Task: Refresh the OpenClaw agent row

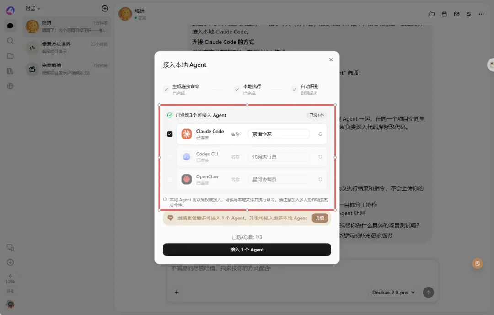Action: (320, 179)
